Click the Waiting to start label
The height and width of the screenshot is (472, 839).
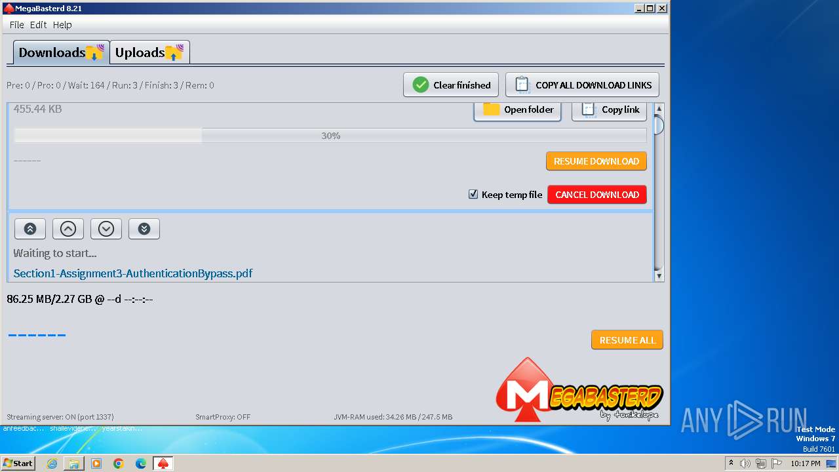55,253
